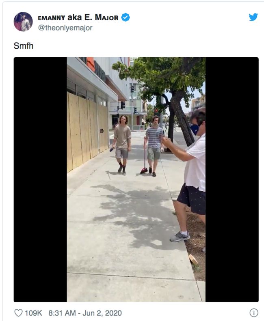The width and height of the screenshot is (264, 321).
Task: Open the @theonlyemajor handle link
Action: point(65,28)
